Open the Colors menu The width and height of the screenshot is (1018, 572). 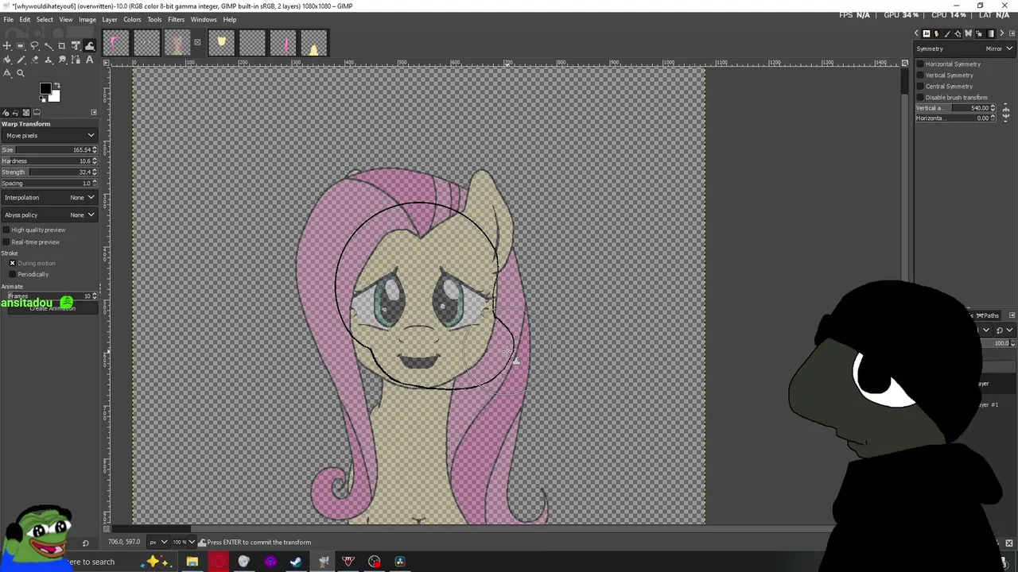point(132,19)
